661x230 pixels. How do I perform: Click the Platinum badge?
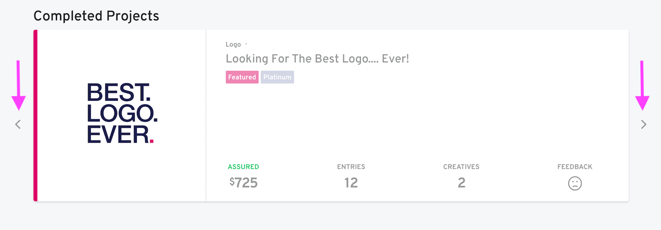coord(277,77)
